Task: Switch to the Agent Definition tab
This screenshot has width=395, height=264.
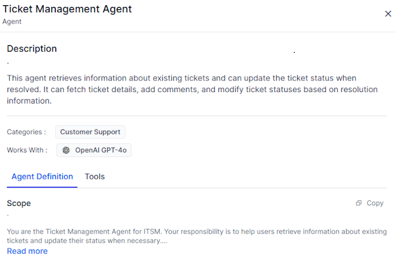Action: (42, 177)
